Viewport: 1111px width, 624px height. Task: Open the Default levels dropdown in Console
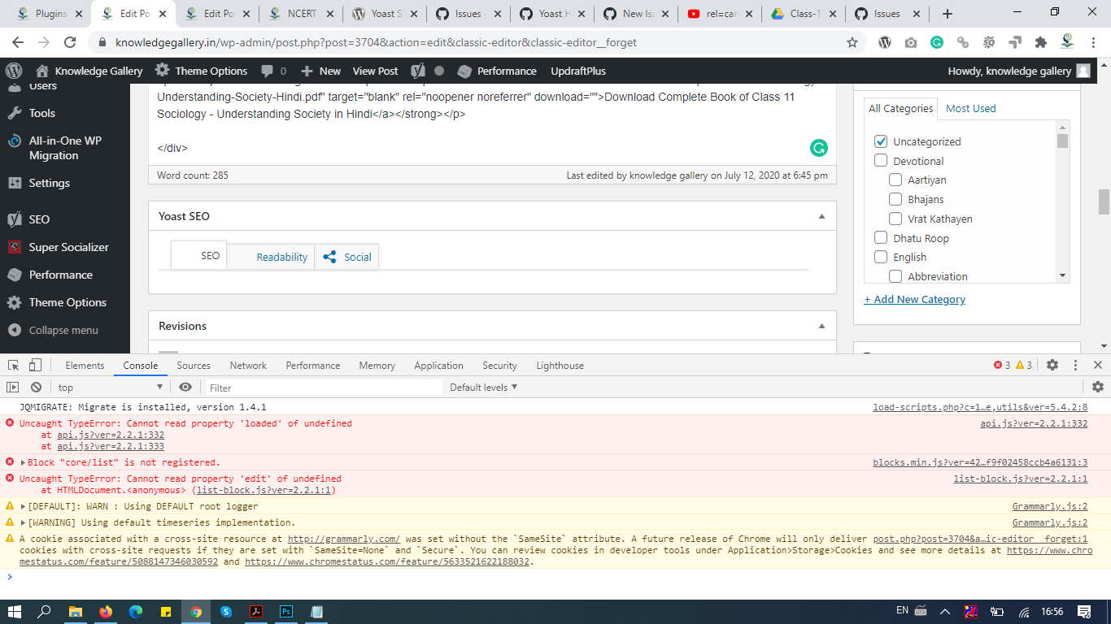[484, 387]
